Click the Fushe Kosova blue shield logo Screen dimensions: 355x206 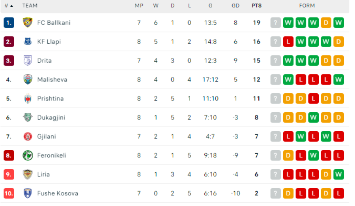28,193
